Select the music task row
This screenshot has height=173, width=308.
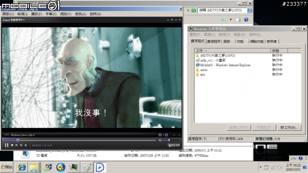(x=248, y=70)
